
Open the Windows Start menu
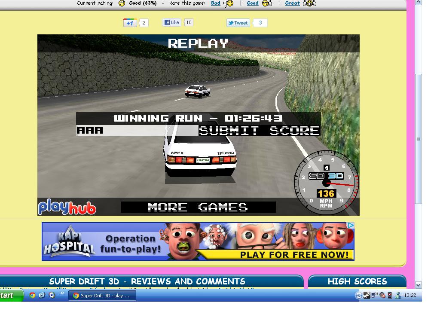(x=11, y=296)
